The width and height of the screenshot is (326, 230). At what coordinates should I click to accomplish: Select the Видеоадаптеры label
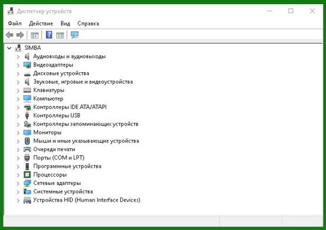53,65
